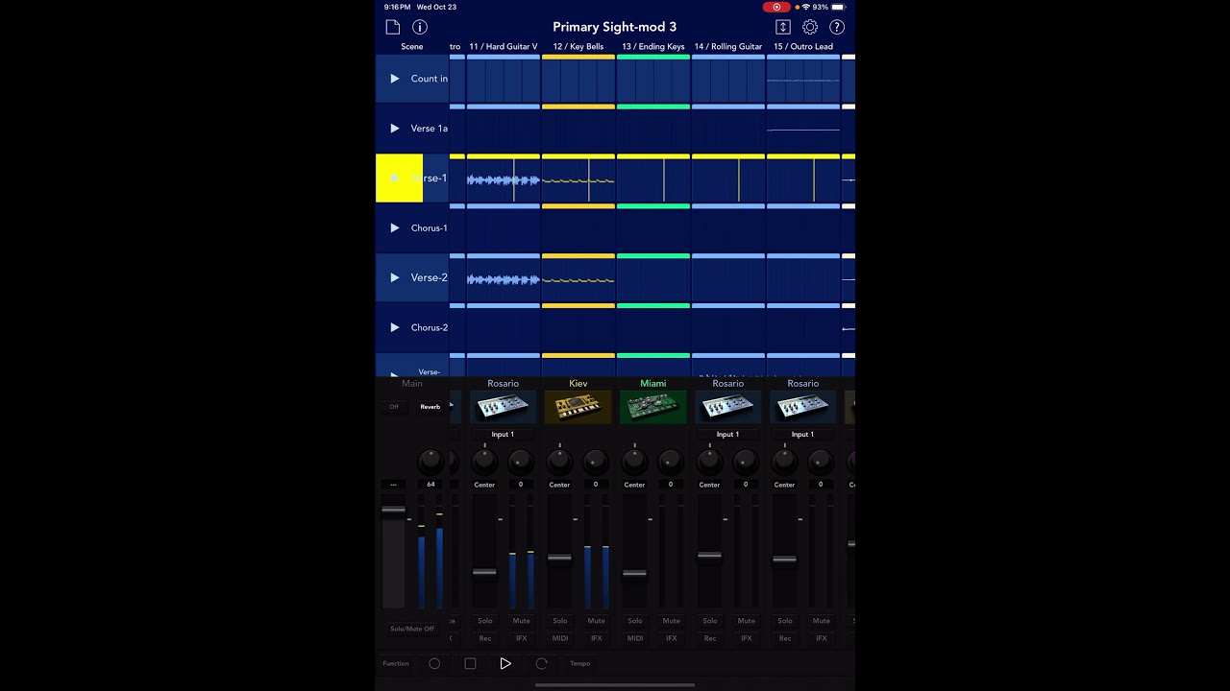Tap the battery icon in status bar
Viewport: 1230px width, 691px height.
point(840,7)
